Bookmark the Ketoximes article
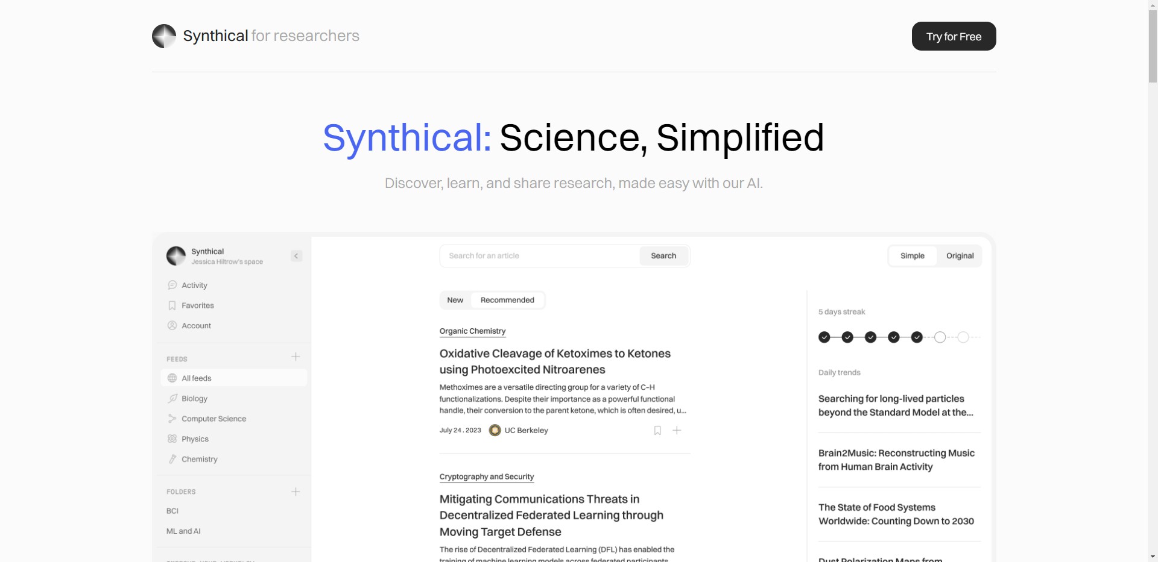This screenshot has height=562, width=1158. (657, 430)
